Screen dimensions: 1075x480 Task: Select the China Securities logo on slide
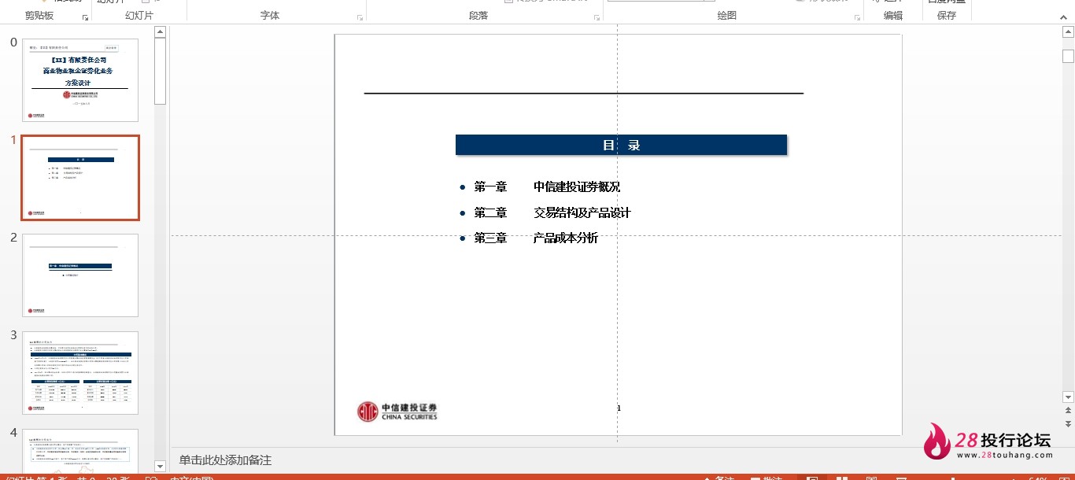(x=397, y=412)
